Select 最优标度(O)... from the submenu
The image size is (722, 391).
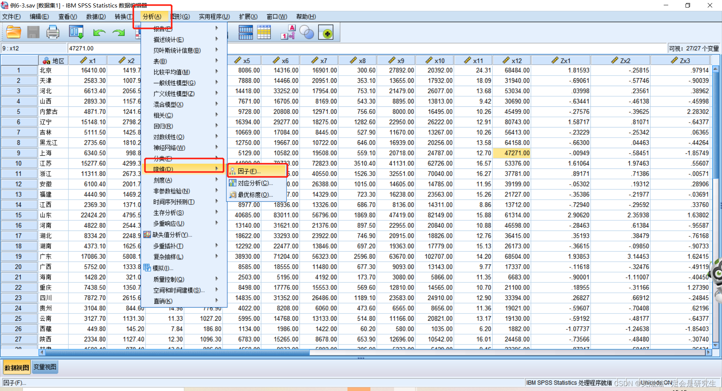[257, 195]
